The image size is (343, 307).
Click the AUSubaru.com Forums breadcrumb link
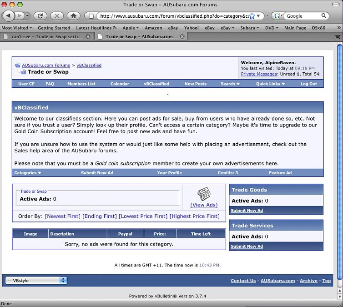tap(46, 65)
